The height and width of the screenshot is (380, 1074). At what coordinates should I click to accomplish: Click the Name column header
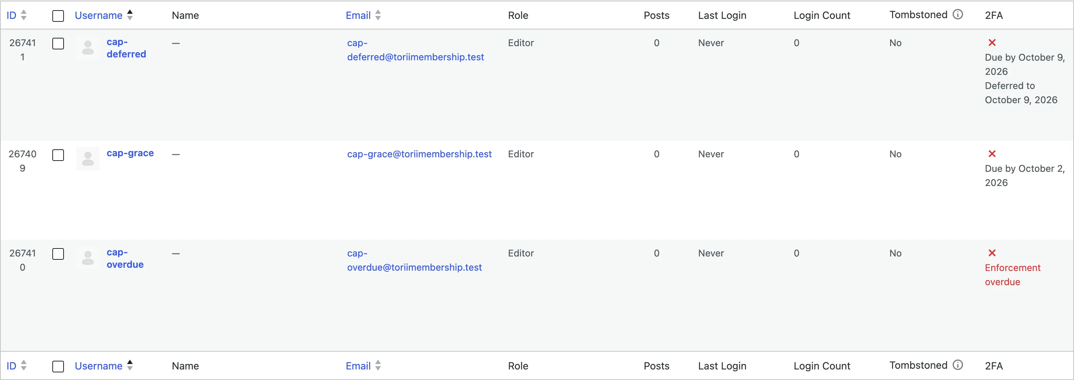click(x=186, y=15)
